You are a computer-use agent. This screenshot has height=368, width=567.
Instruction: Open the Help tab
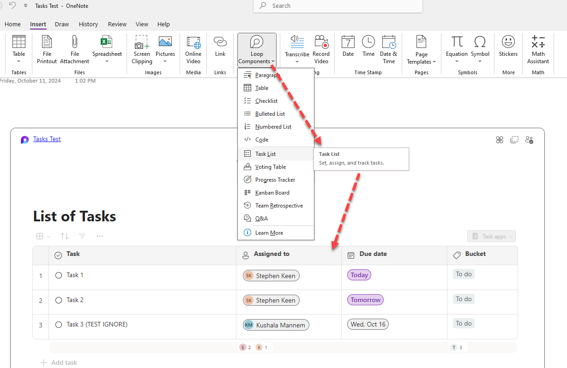coord(163,24)
